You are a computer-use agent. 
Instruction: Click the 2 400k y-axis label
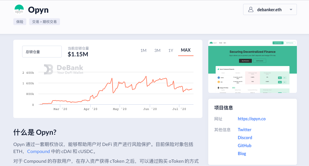[28, 73]
